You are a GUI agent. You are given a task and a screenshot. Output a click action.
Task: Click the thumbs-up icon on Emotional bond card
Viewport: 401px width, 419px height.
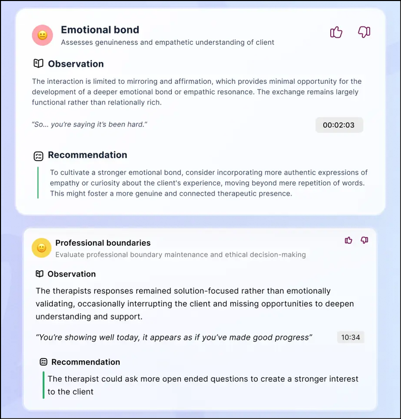point(336,32)
